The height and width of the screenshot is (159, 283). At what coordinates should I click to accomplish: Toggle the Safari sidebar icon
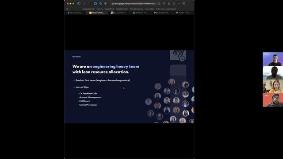point(79,4)
